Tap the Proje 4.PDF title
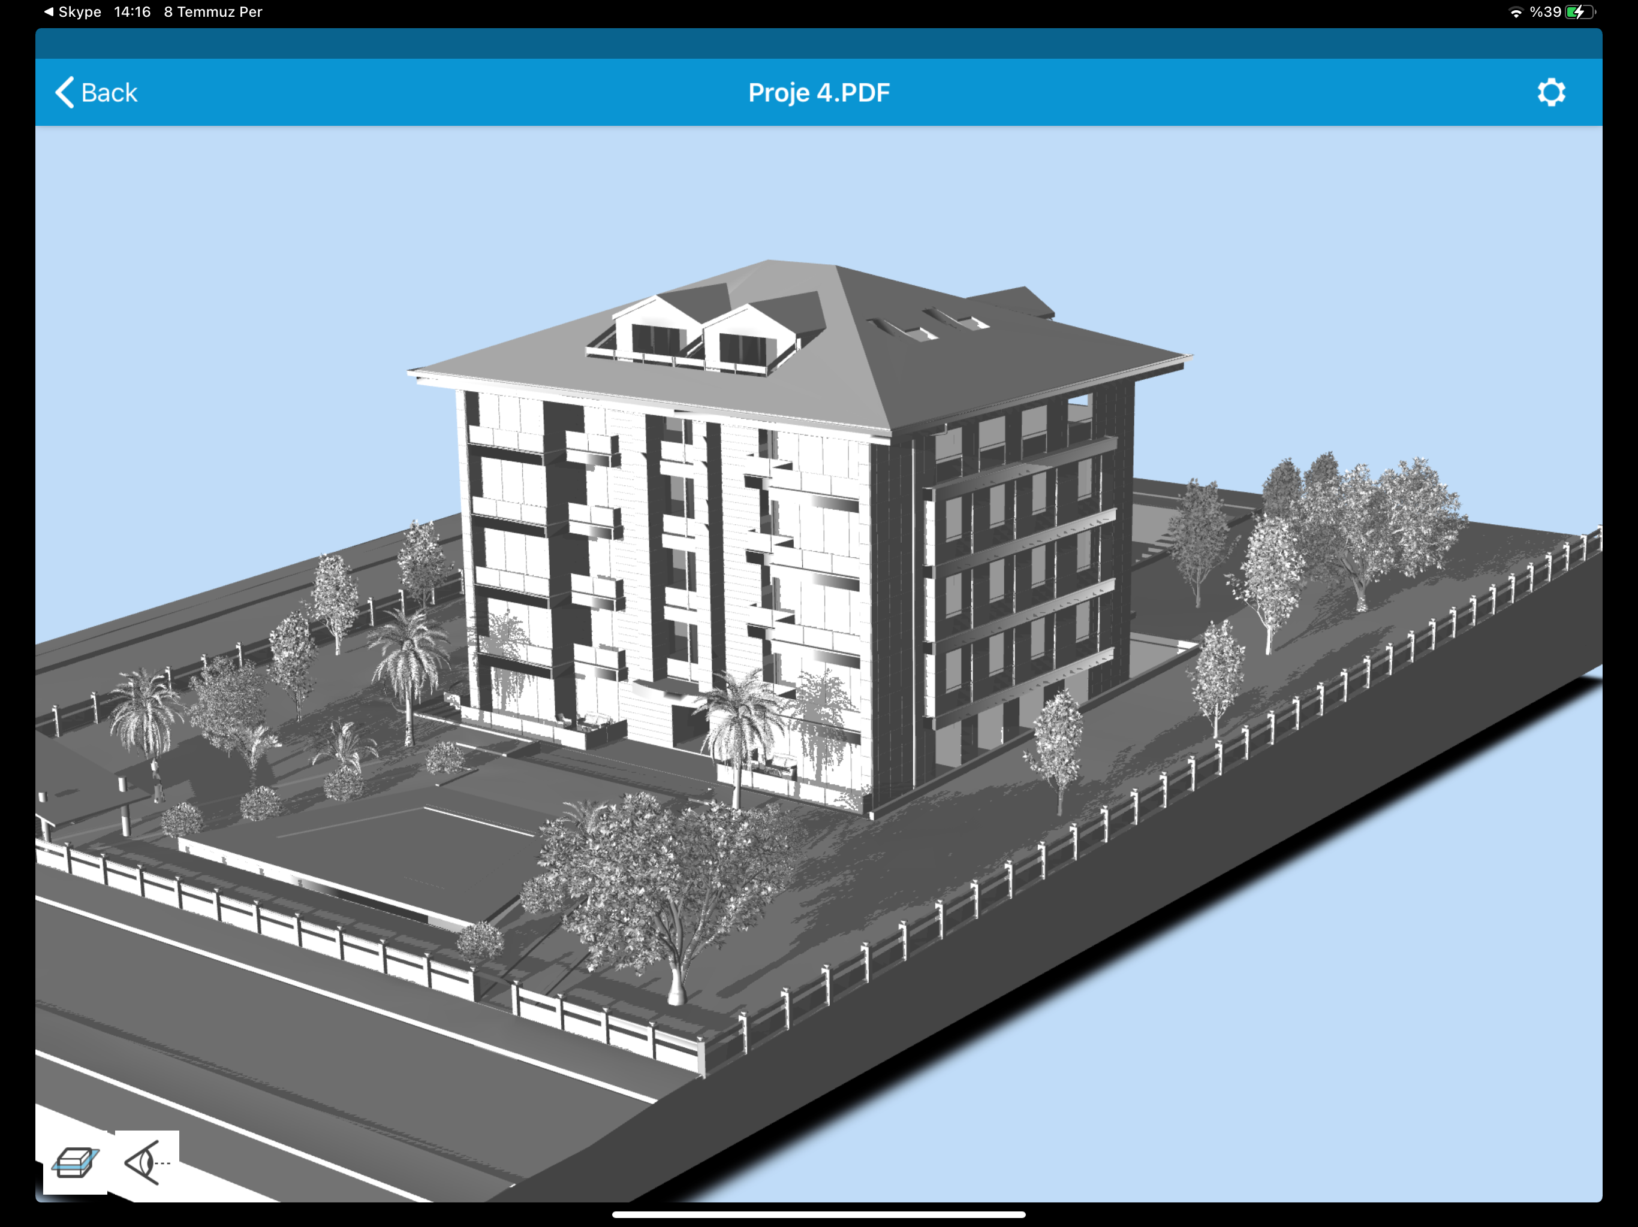 818,92
